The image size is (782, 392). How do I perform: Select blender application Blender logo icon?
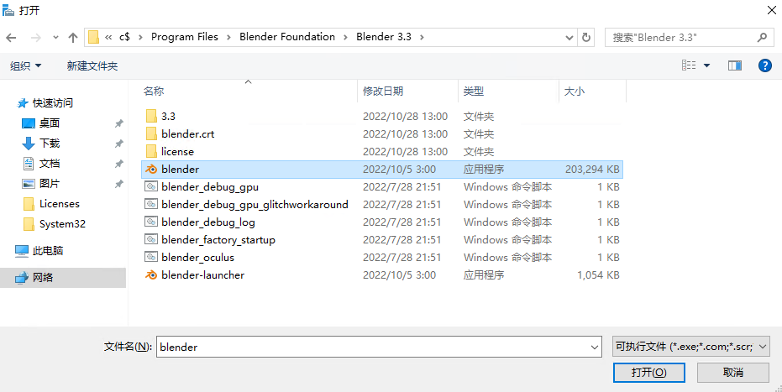150,170
